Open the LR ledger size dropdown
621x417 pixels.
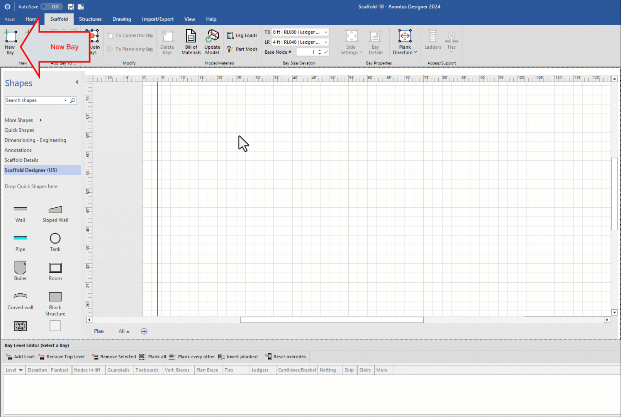tap(326, 42)
